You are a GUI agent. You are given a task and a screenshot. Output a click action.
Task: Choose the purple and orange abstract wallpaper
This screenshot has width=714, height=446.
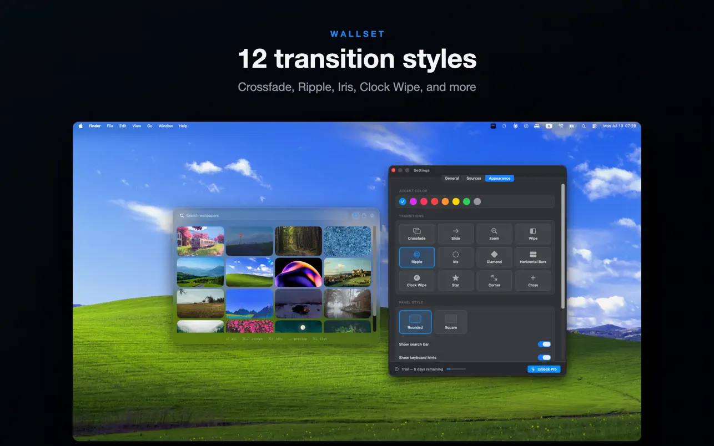click(298, 272)
